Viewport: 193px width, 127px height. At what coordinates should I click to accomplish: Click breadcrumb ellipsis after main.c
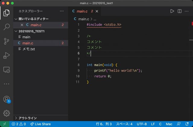click(x=95, y=20)
